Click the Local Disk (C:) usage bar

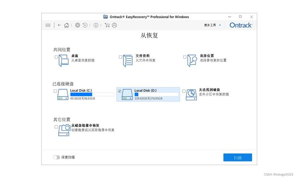pyautogui.click(x=92, y=94)
